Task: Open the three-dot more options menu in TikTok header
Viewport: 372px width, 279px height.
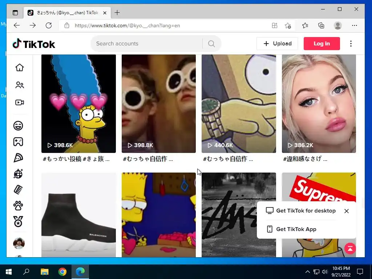Action: [x=351, y=44]
